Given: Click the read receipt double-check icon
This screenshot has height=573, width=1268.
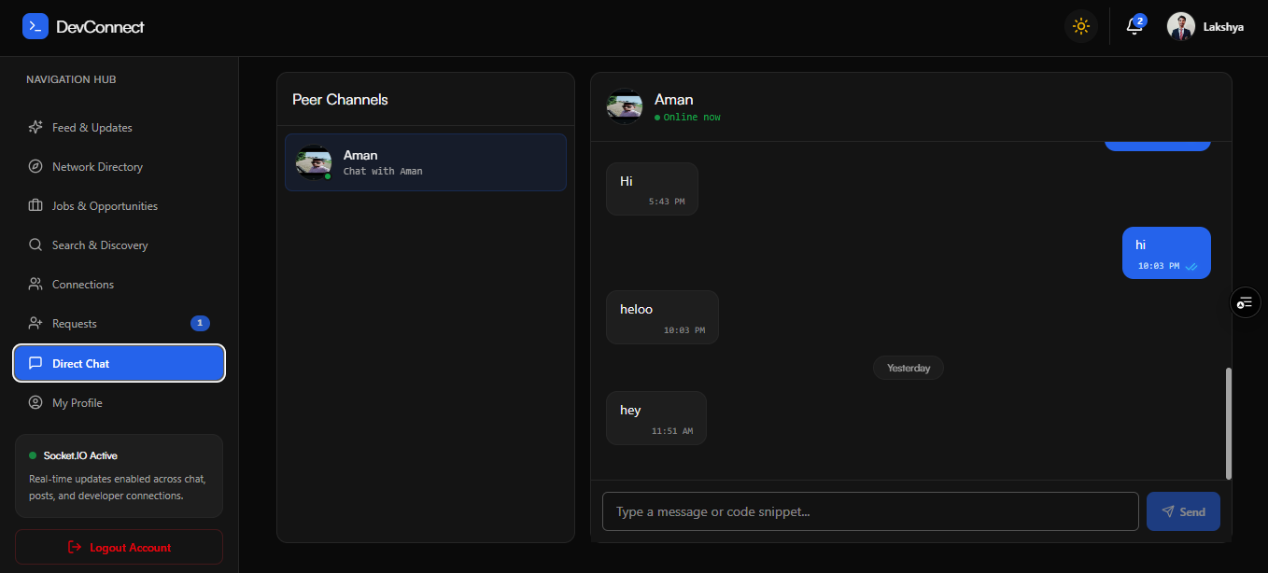Looking at the screenshot, I should [1191, 266].
